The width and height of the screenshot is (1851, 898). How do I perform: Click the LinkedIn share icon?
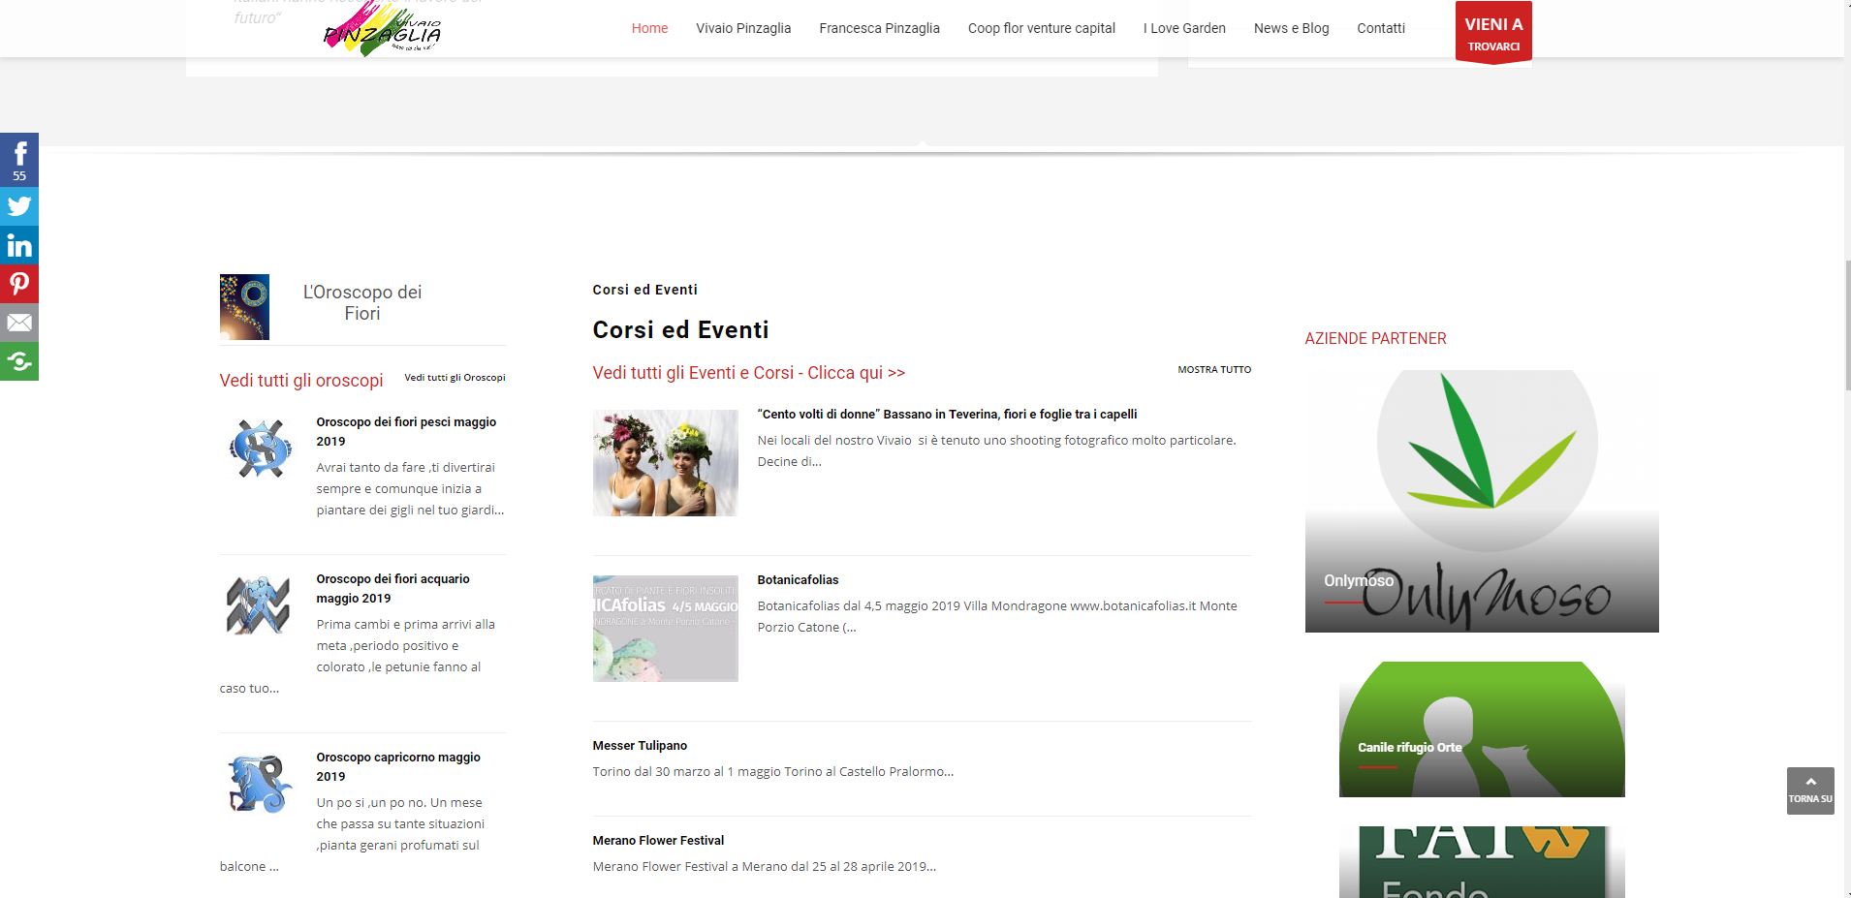pos(19,245)
